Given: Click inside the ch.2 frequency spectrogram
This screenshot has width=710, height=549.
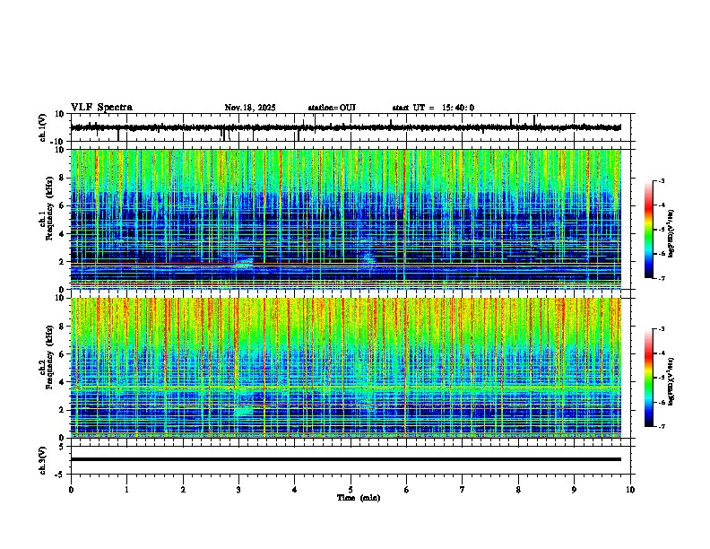Looking at the screenshot, I should [345, 368].
